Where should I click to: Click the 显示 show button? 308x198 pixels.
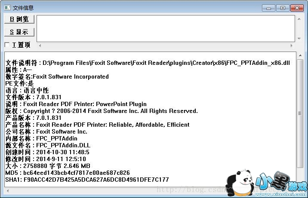pos(19,32)
